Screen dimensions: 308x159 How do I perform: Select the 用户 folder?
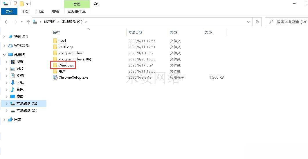tap(62, 71)
